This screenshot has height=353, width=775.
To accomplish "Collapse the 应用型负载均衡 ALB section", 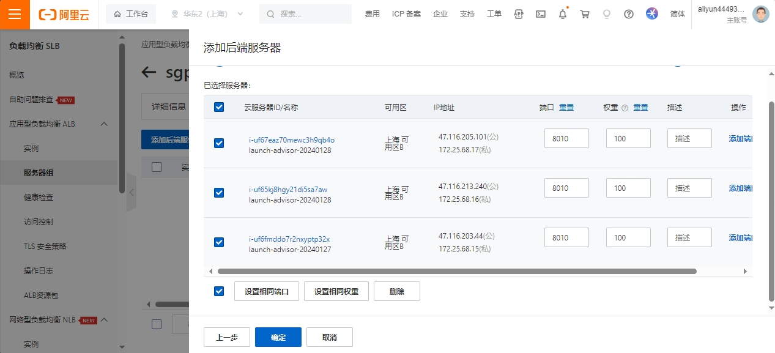I will tap(104, 124).
